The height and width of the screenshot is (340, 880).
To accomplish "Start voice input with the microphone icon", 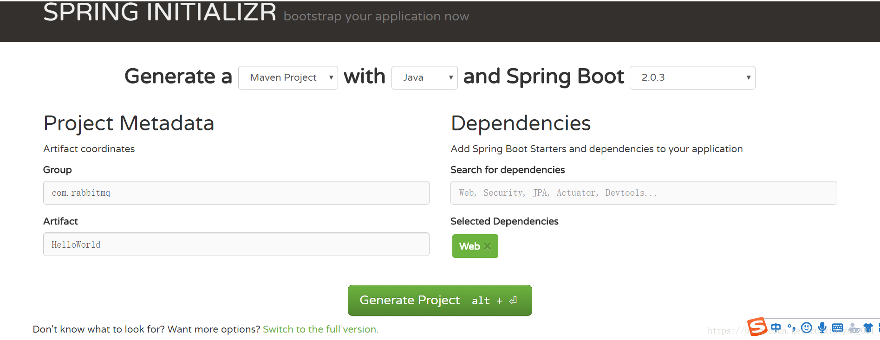I will point(822,327).
